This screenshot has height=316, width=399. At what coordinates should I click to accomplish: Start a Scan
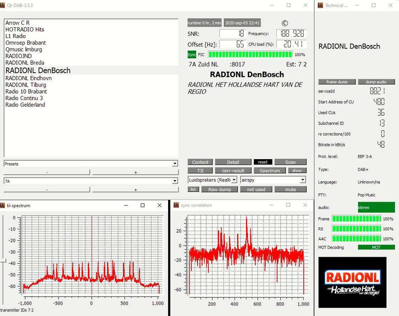click(x=290, y=162)
